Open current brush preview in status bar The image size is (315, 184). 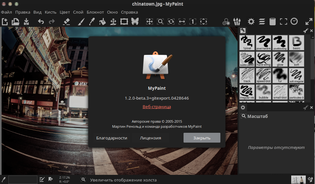coord(298,180)
